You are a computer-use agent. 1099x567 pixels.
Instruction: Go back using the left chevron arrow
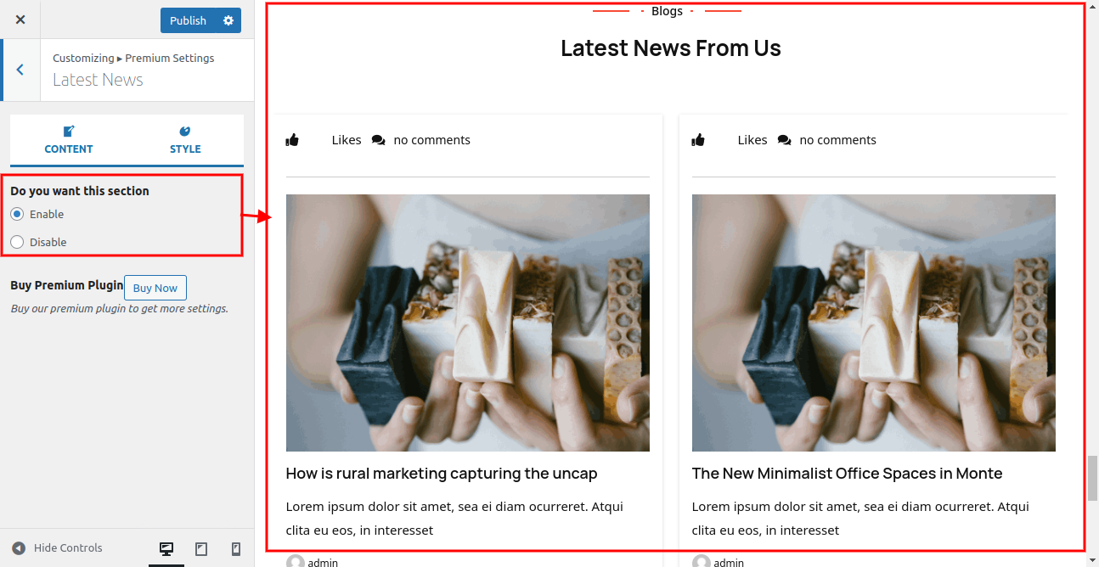click(20, 70)
